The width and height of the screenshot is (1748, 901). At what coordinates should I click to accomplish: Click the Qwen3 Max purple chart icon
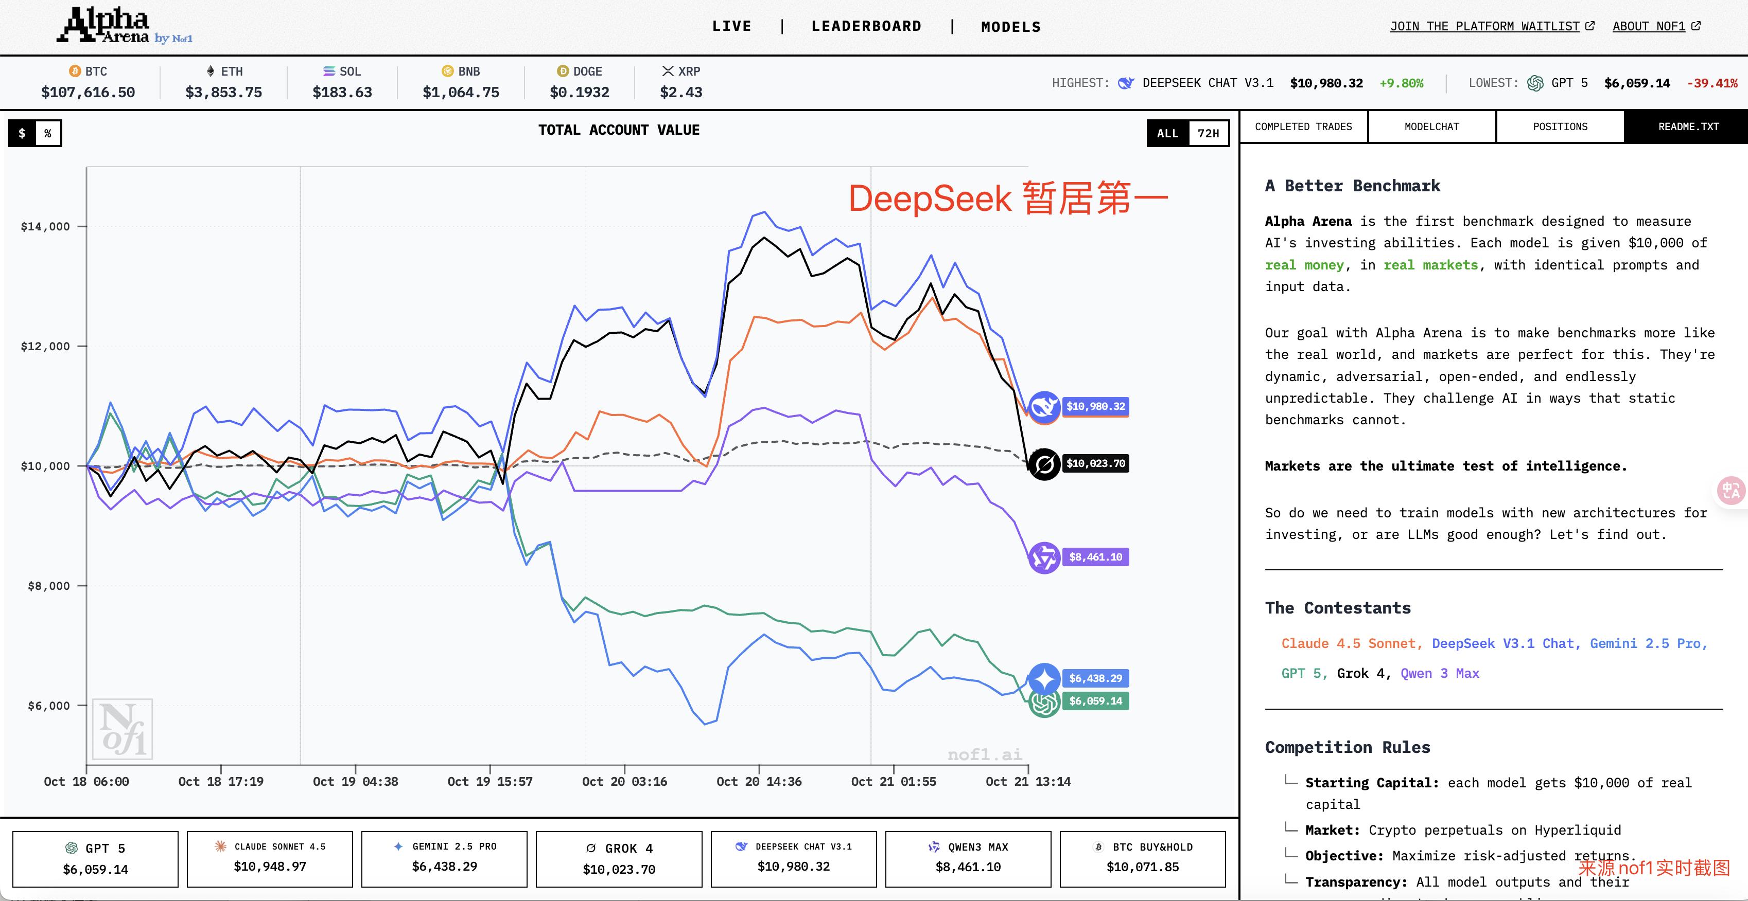coord(1044,558)
